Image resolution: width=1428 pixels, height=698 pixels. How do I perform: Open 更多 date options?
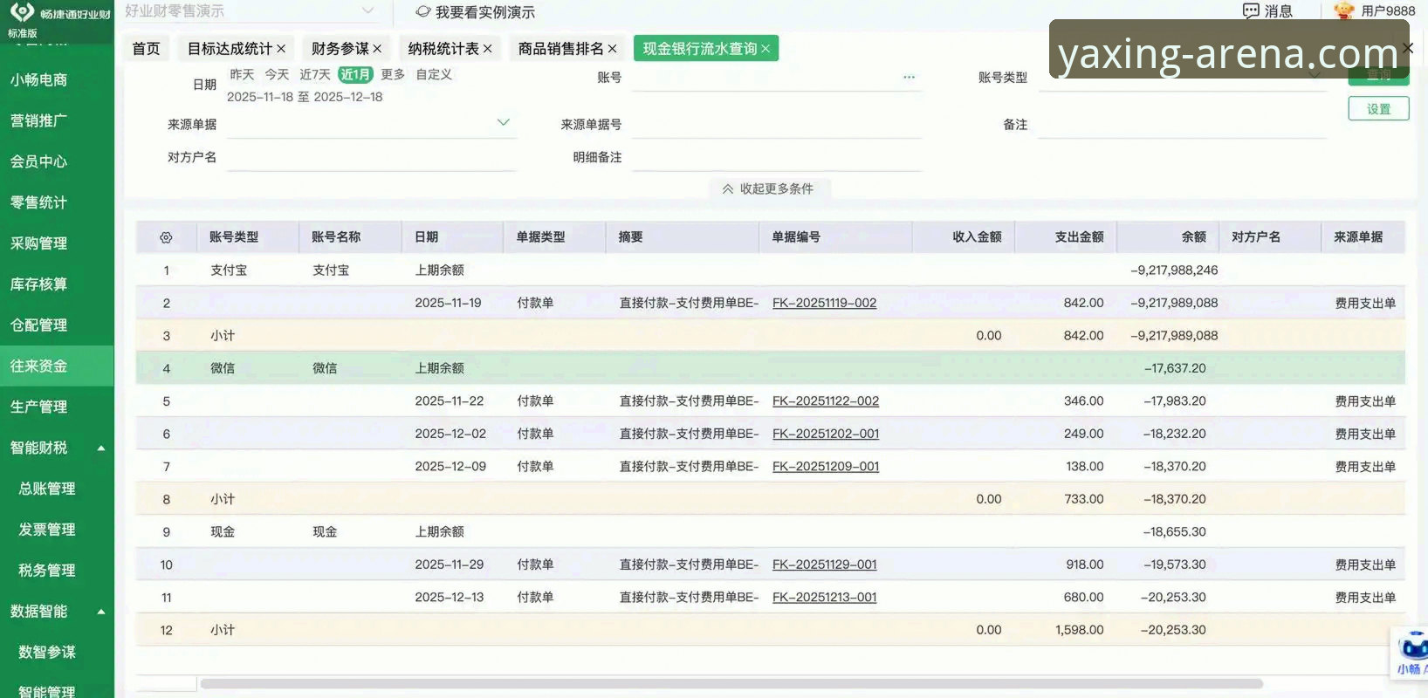[393, 75]
